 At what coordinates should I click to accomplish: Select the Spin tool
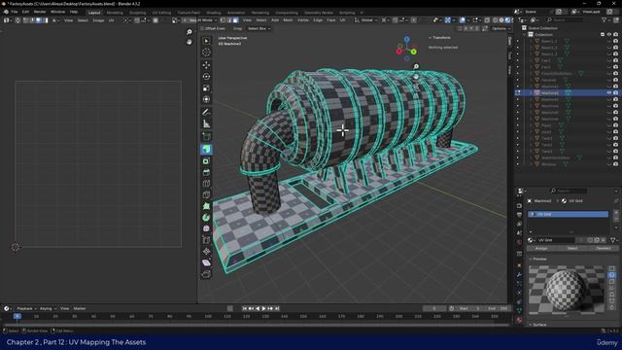coord(206,218)
